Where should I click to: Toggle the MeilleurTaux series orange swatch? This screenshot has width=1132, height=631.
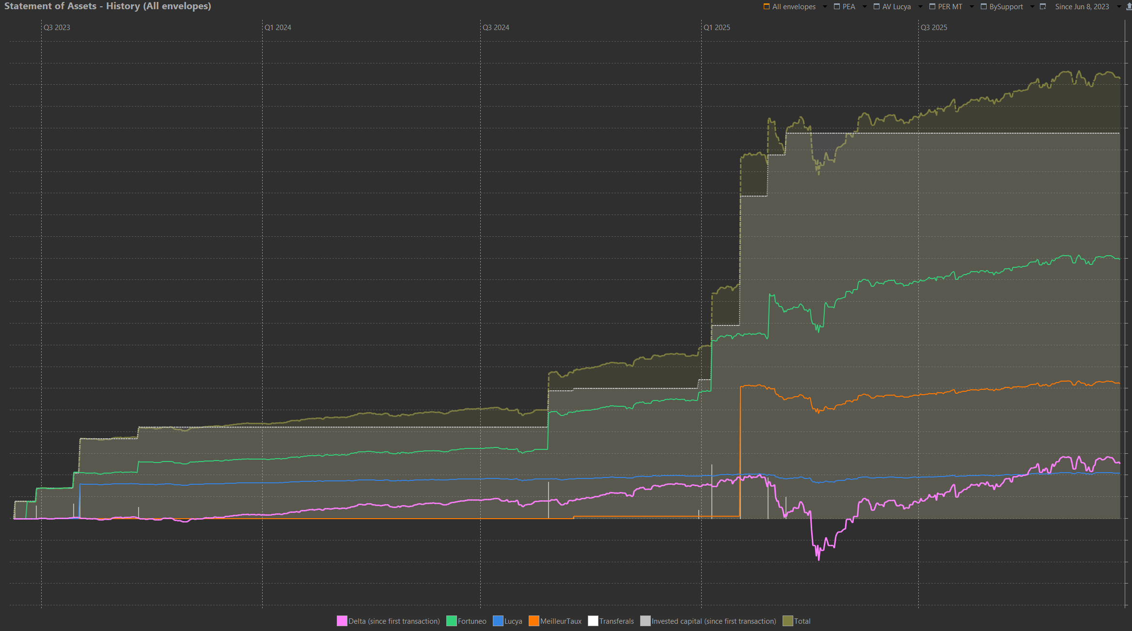pos(534,621)
